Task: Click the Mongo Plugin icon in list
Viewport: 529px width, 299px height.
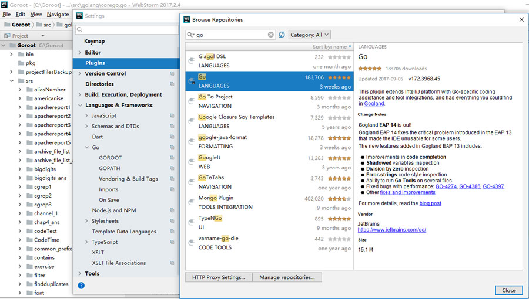Action: click(x=191, y=202)
